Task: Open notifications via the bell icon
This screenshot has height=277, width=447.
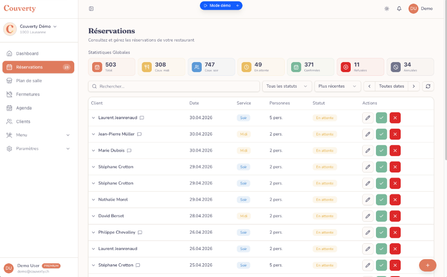Action: (x=399, y=9)
